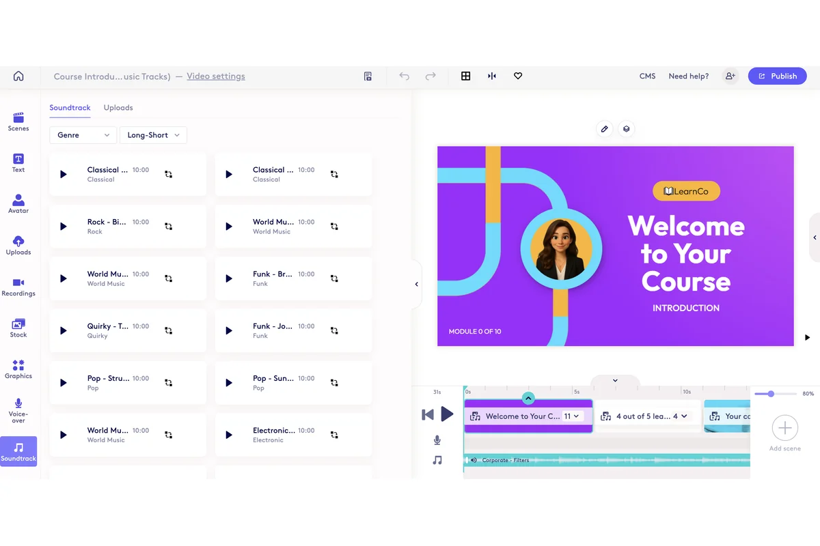Open the Voice-over panel
Viewport: 820px width, 546px height.
click(18, 410)
